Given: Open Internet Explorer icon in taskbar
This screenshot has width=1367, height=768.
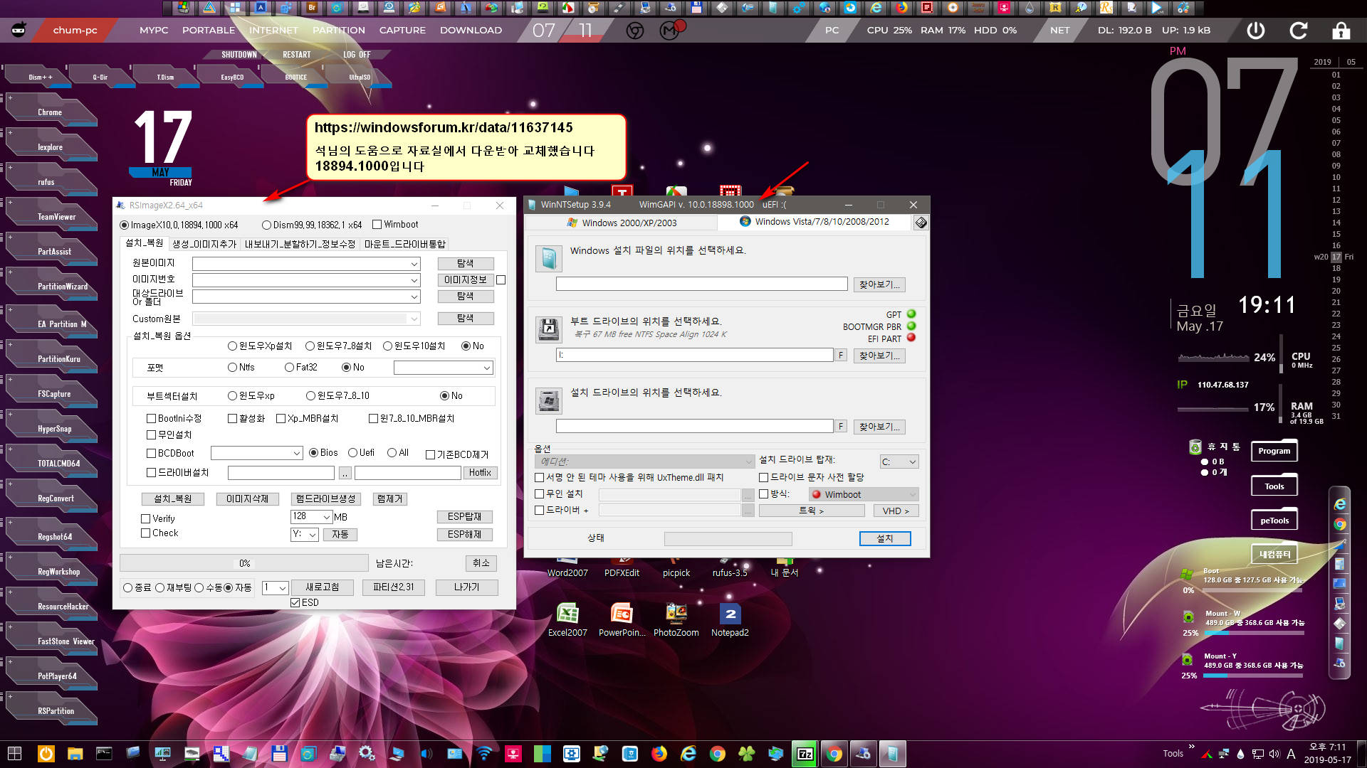Looking at the screenshot, I should [688, 754].
